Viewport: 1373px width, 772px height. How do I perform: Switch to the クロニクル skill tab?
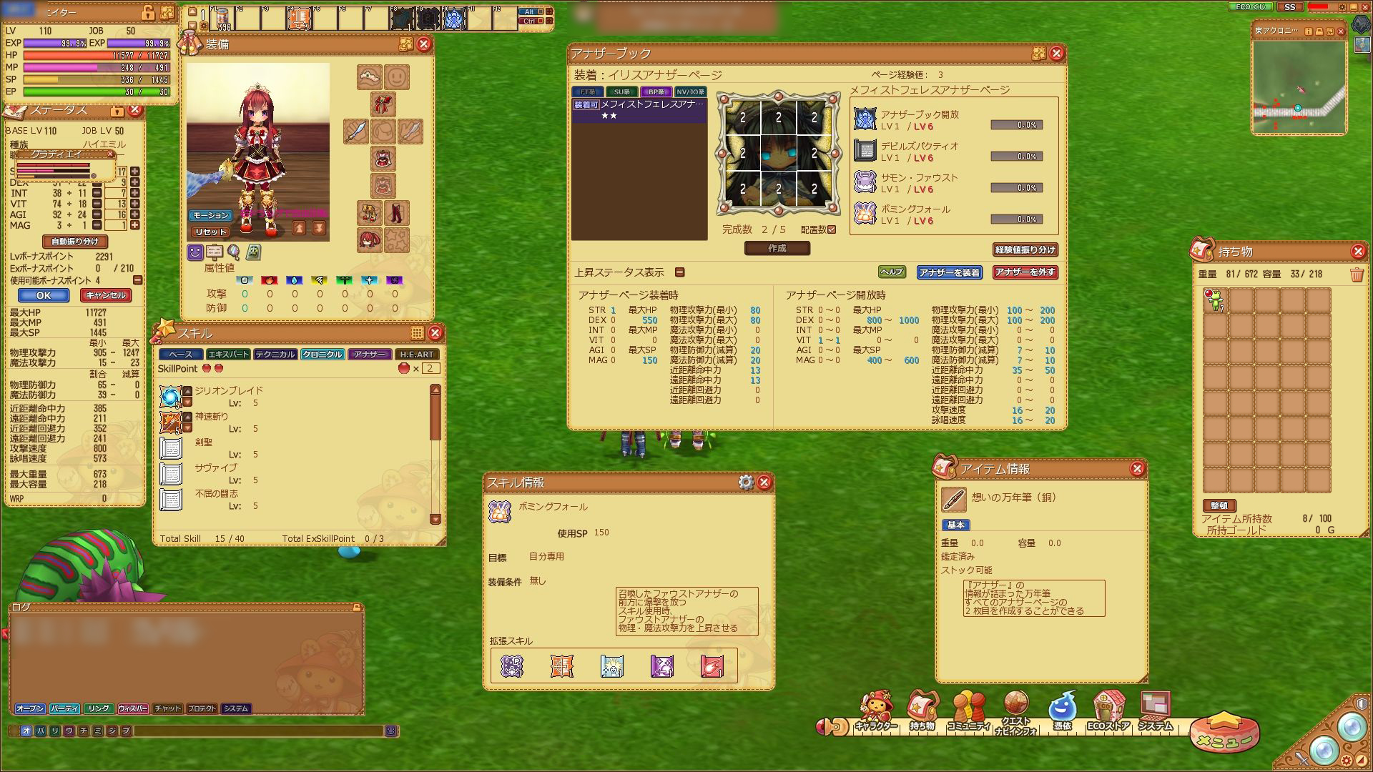click(322, 355)
